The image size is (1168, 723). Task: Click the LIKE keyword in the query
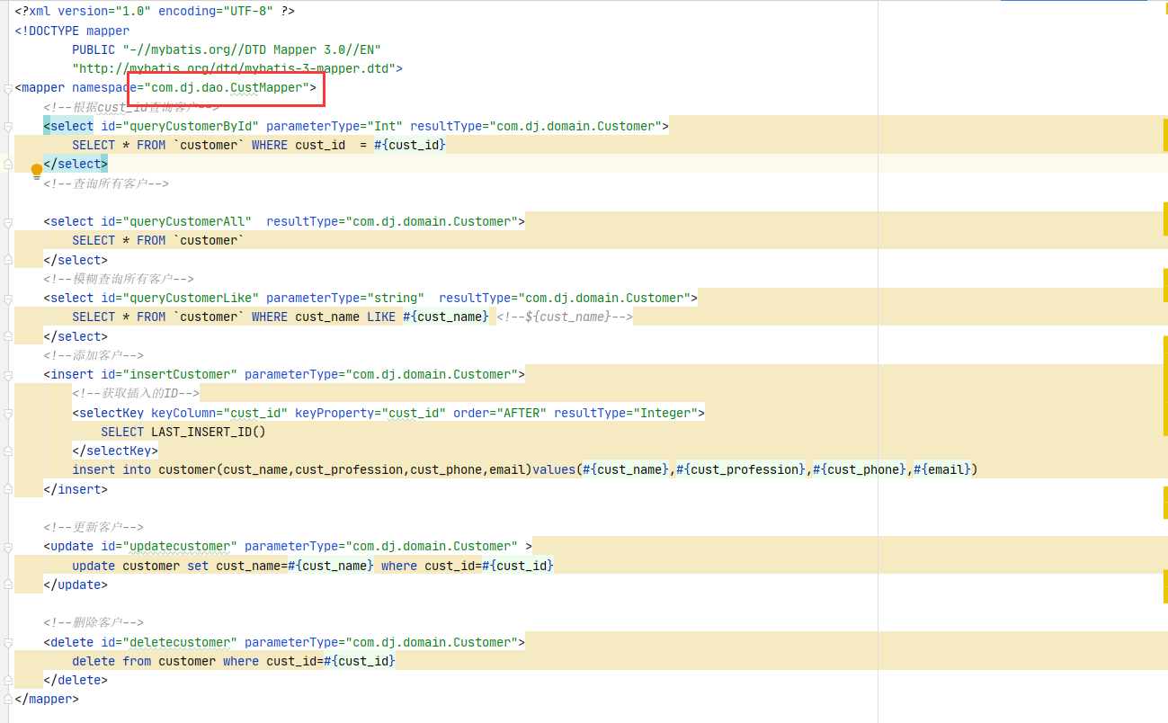tap(381, 317)
